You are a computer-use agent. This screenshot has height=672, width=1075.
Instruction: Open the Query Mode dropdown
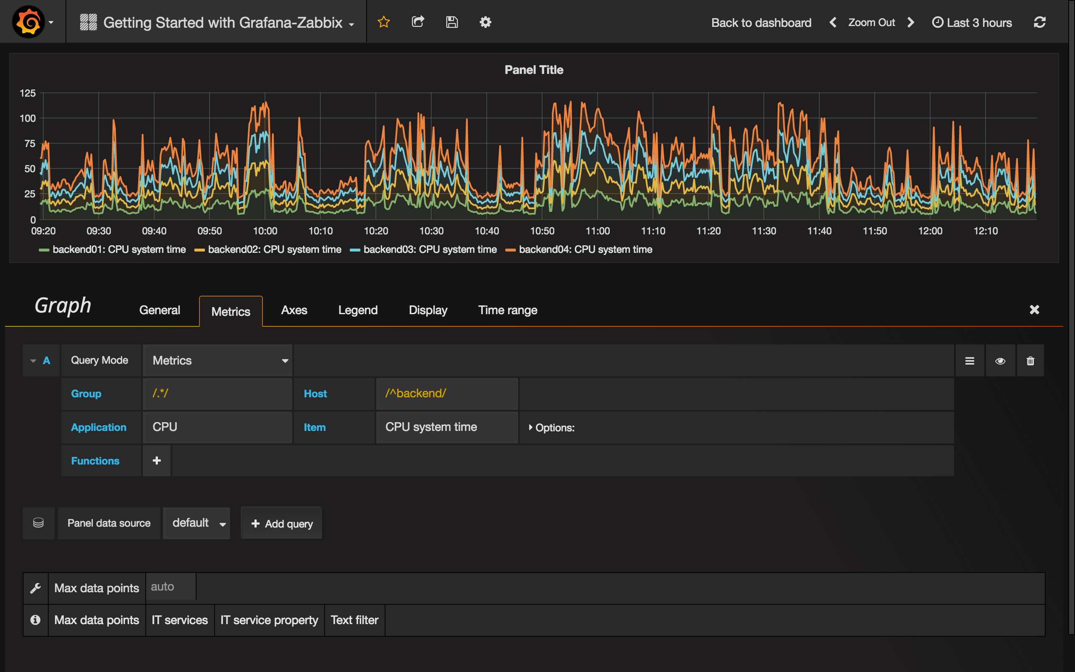[x=218, y=360]
